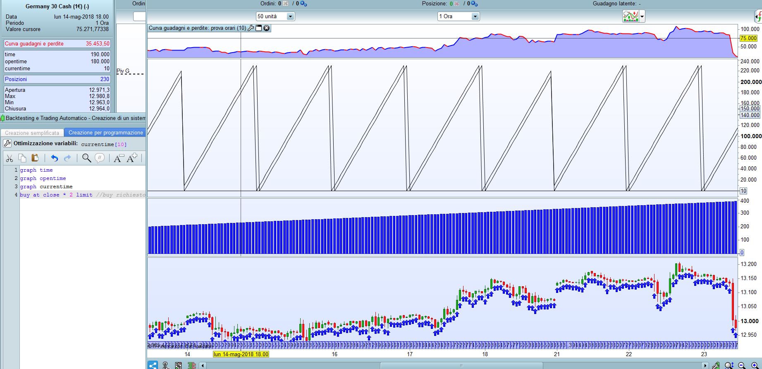The image size is (762, 369).
Task: Toggle comment on the current code line
Action: 99,158
